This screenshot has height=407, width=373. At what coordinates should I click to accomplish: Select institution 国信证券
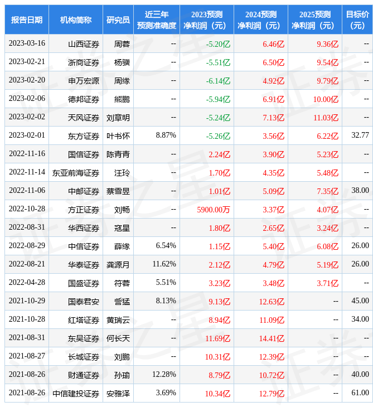tap(84, 154)
